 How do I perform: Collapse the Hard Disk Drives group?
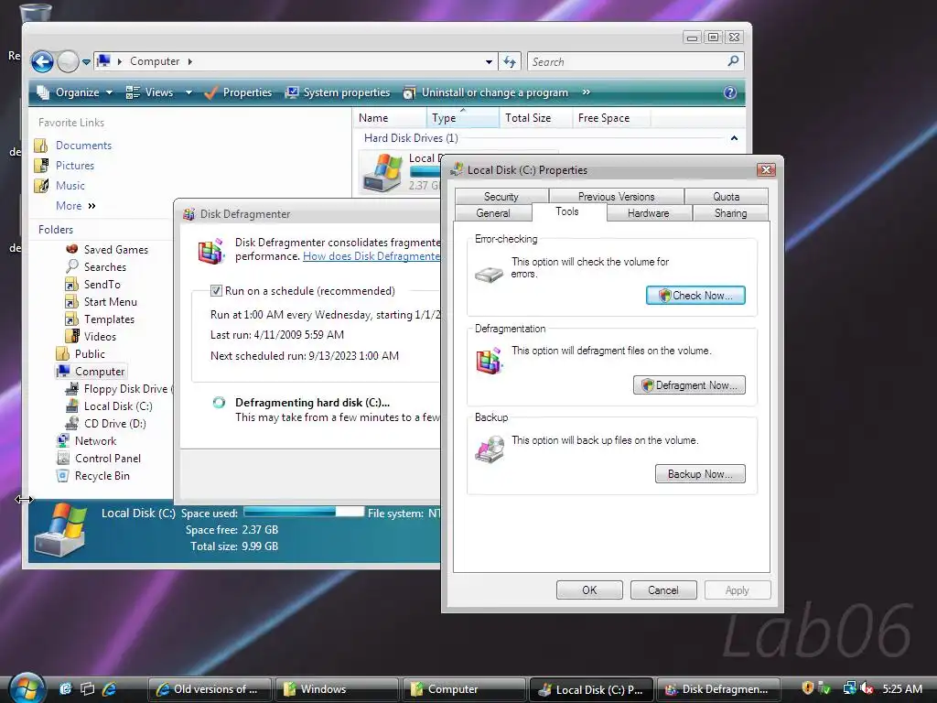click(x=734, y=138)
